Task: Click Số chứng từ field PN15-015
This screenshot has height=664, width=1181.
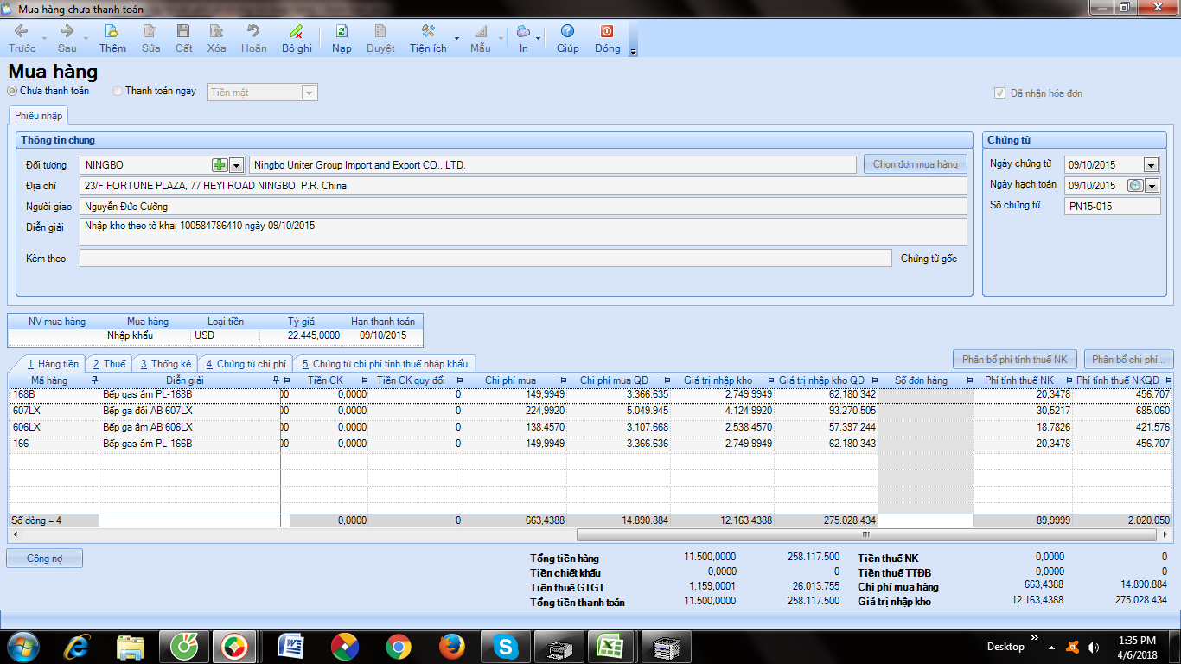Action: [1113, 206]
